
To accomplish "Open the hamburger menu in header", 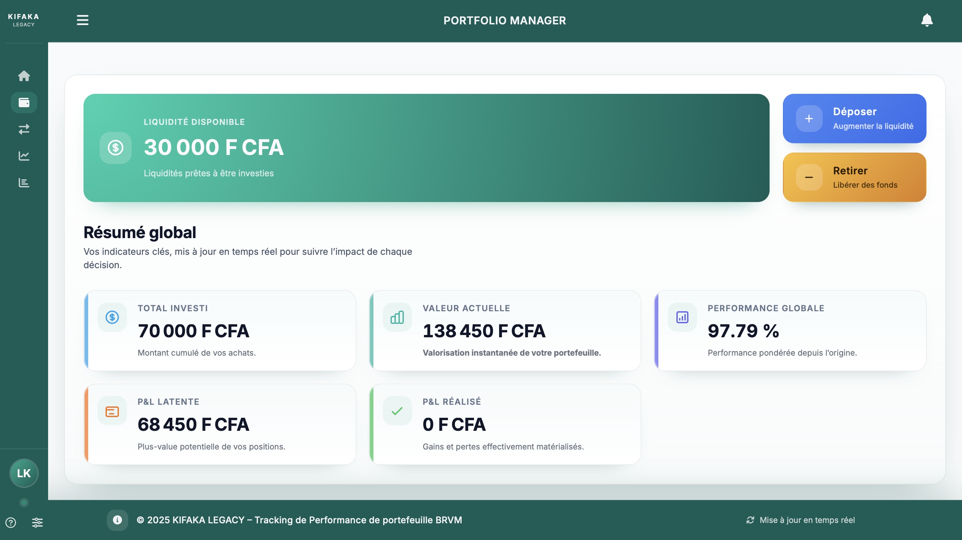I will pos(83,20).
